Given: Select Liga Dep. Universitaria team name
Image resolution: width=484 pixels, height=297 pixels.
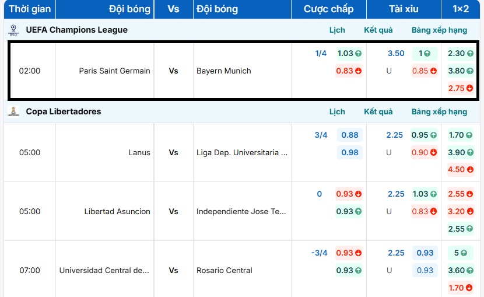Looking at the screenshot, I should (x=241, y=152).
